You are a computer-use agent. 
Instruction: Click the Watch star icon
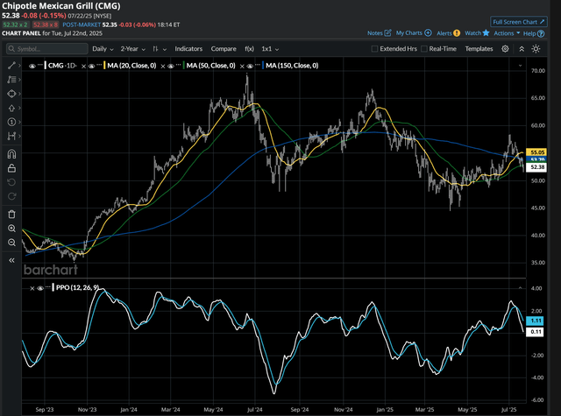click(486, 33)
